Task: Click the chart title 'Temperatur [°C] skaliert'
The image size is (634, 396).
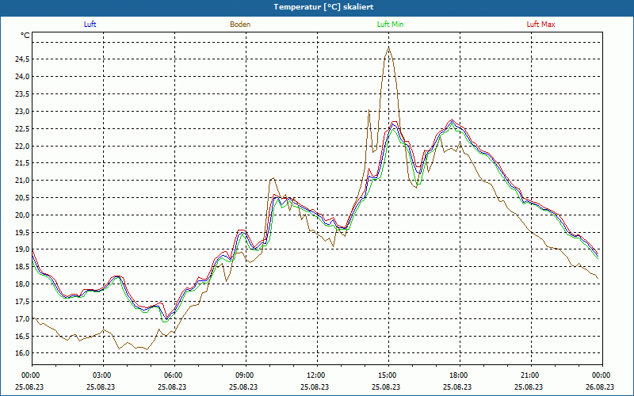Action: (x=323, y=7)
